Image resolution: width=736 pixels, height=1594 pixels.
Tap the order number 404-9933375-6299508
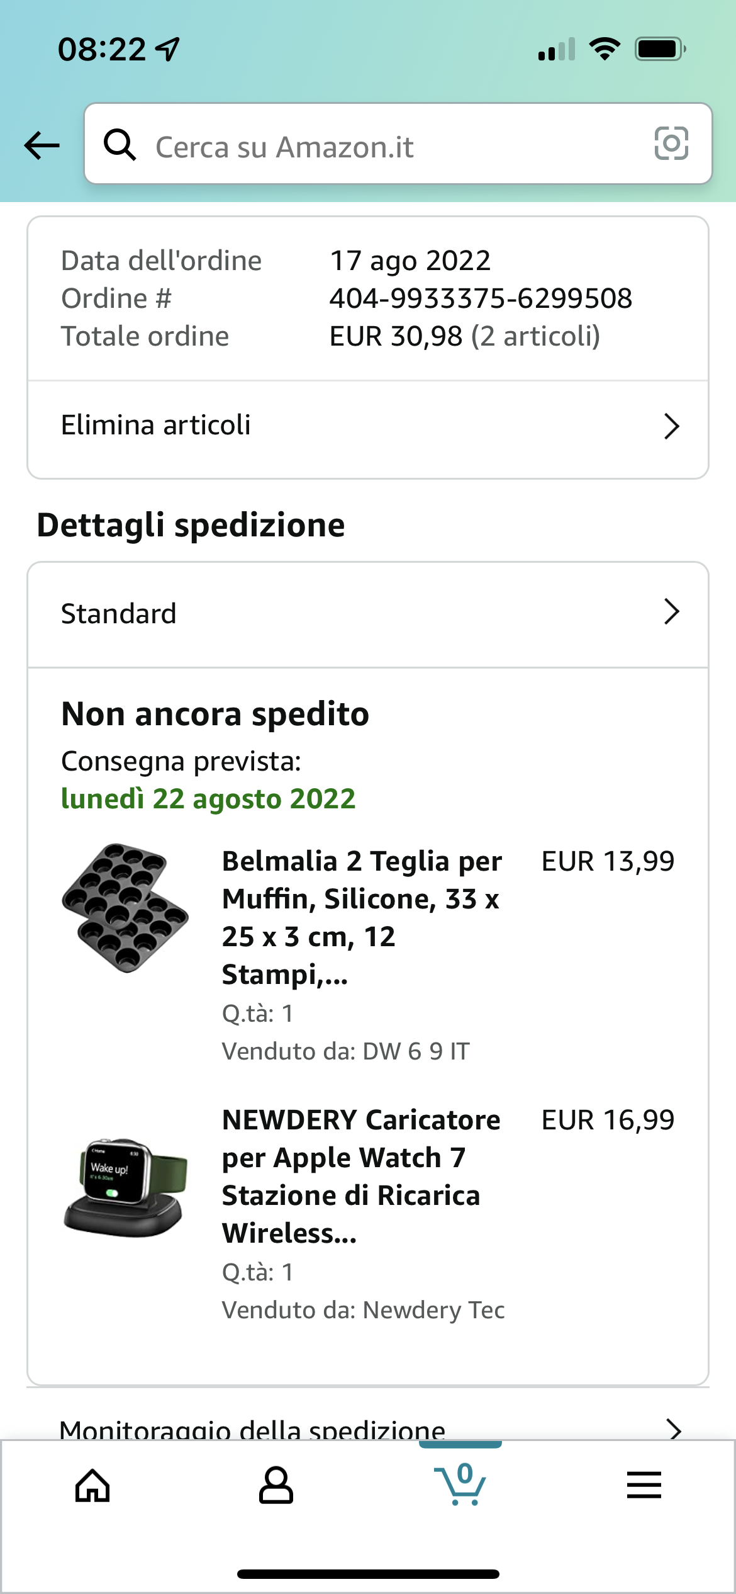pyautogui.click(x=481, y=298)
